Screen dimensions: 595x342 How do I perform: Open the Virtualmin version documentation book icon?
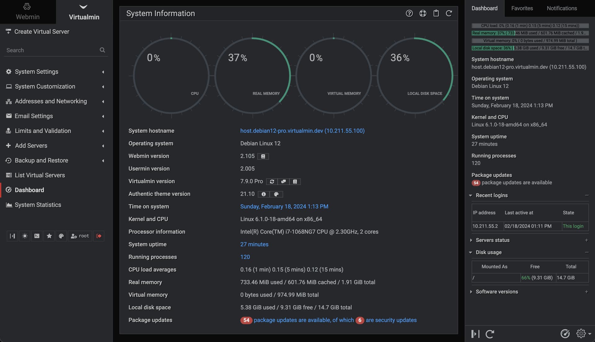pos(295,182)
